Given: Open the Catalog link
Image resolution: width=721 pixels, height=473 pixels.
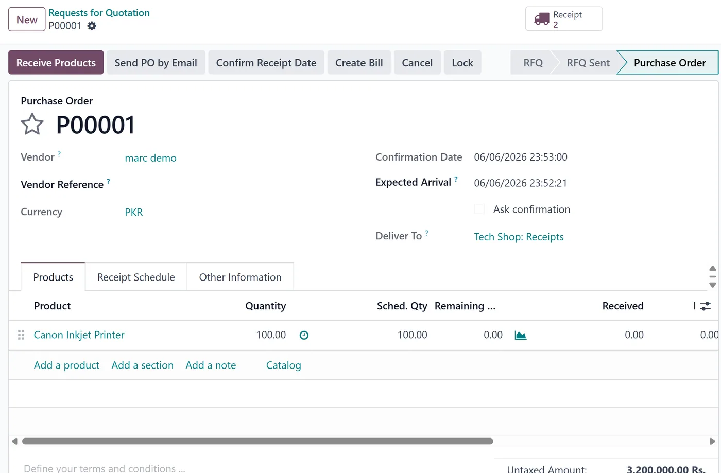Looking at the screenshot, I should pos(284,365).
